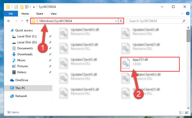Unpin Downloads using its pin icon
Screen dimensions: 192x118
pyautogui.click(x=50, y=54)
